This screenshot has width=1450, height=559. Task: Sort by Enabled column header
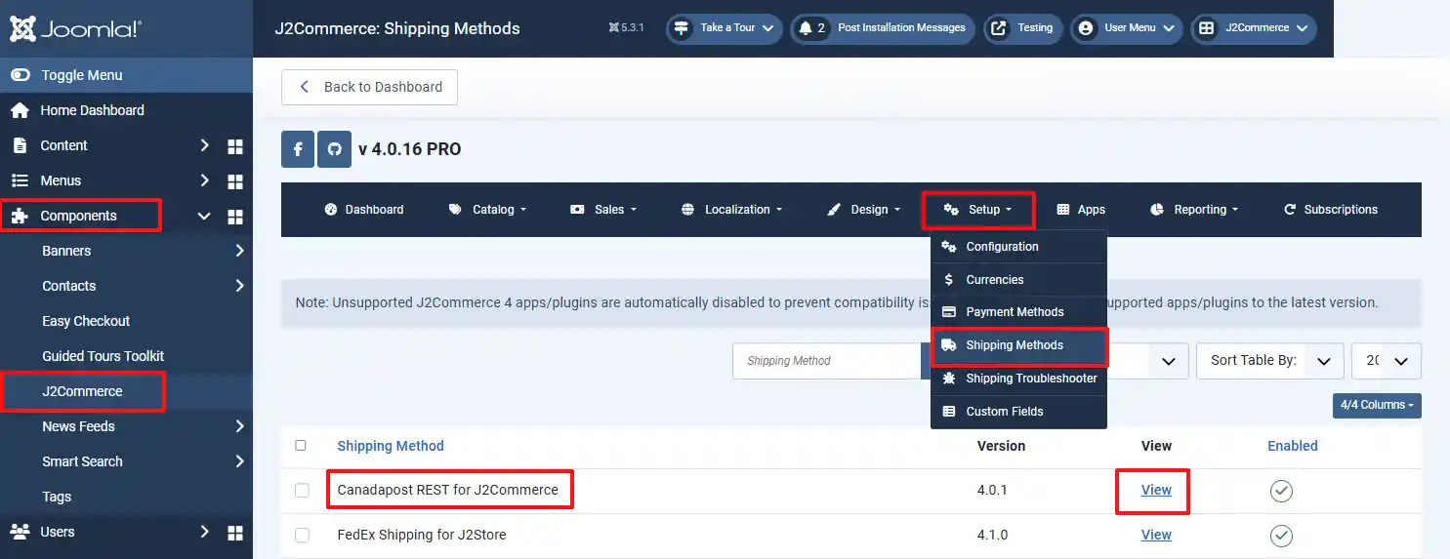(1293, 446)
